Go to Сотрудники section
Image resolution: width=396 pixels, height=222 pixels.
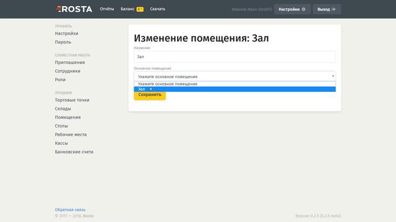[67, 71]
